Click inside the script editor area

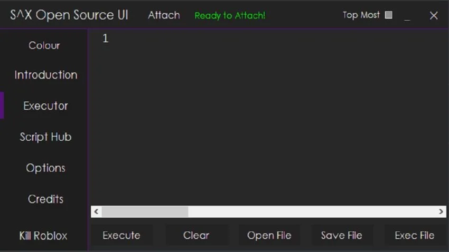(x=268, y=117)
